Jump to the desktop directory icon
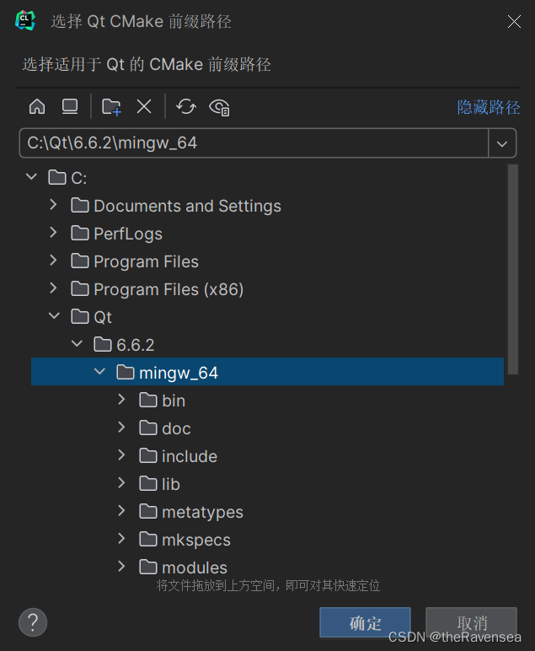Screen dimensions: 535x651 pyautogui.click(x=70, y=107)
